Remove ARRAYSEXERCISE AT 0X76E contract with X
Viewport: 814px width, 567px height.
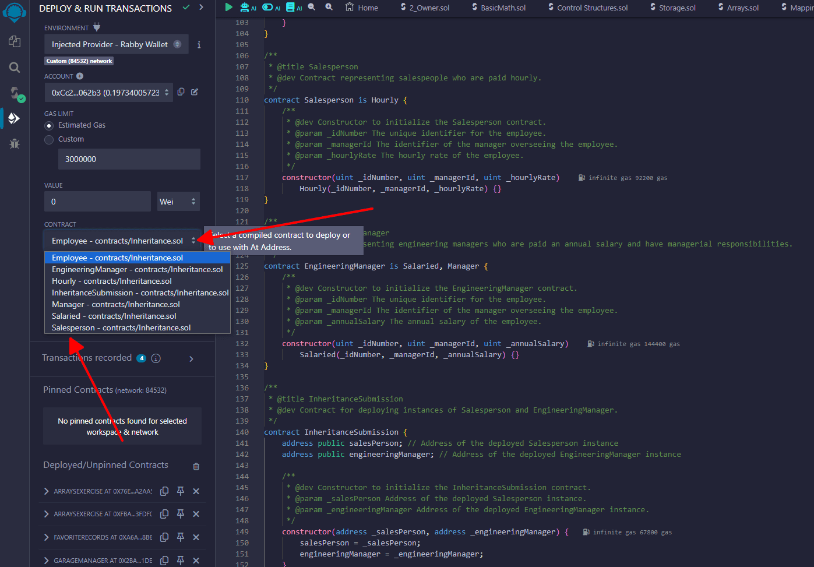click(x=196, y=491)
